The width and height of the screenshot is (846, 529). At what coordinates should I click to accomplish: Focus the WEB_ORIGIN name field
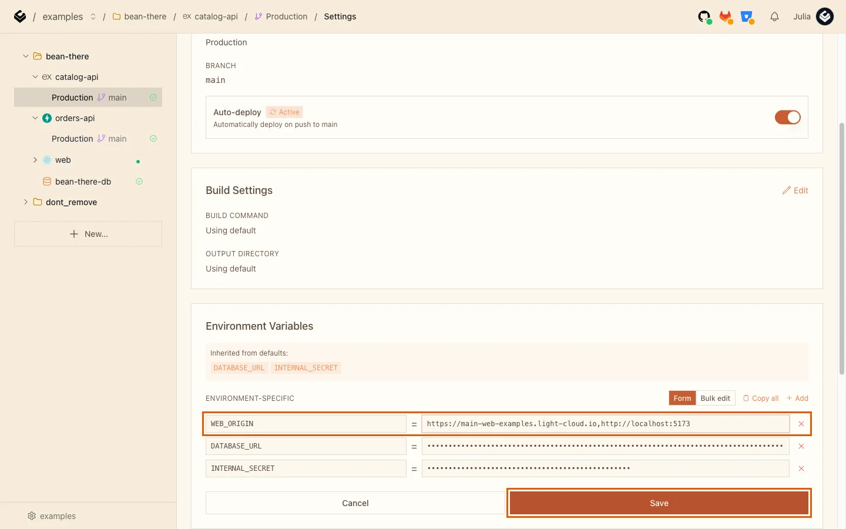coord(306,424)
